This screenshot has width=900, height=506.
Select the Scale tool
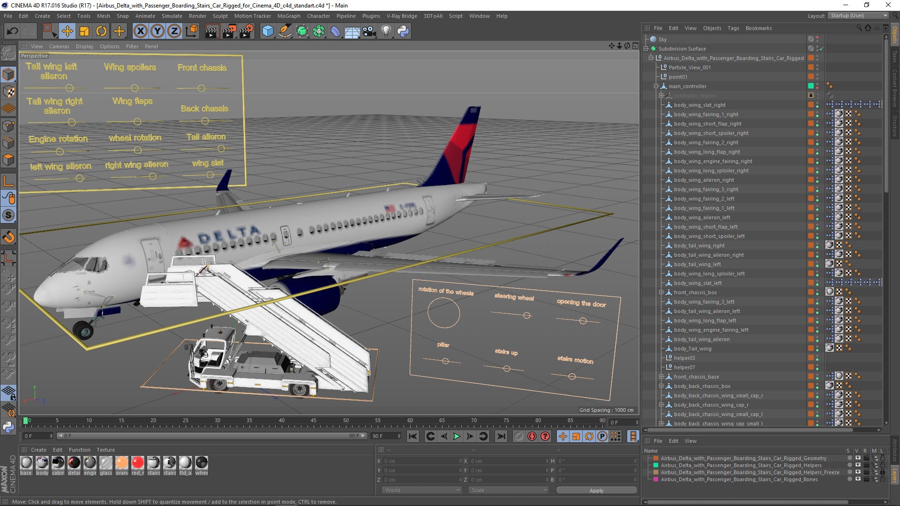point(84,31)
